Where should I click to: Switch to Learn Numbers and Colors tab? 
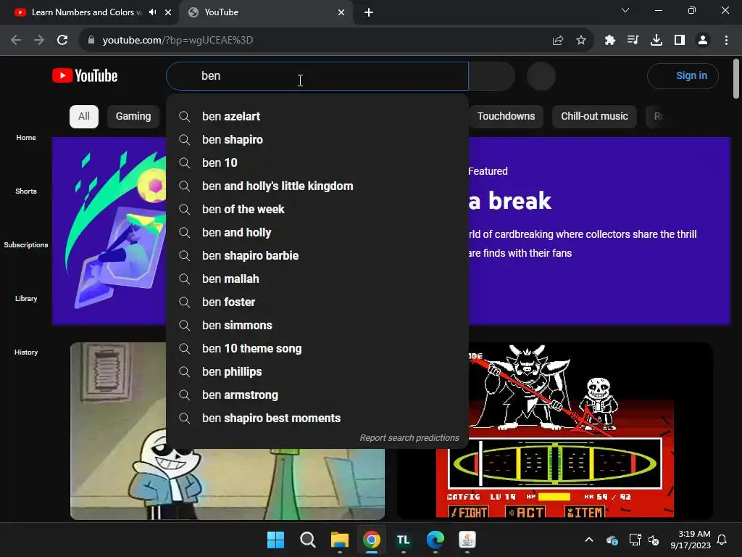[87, 12]
